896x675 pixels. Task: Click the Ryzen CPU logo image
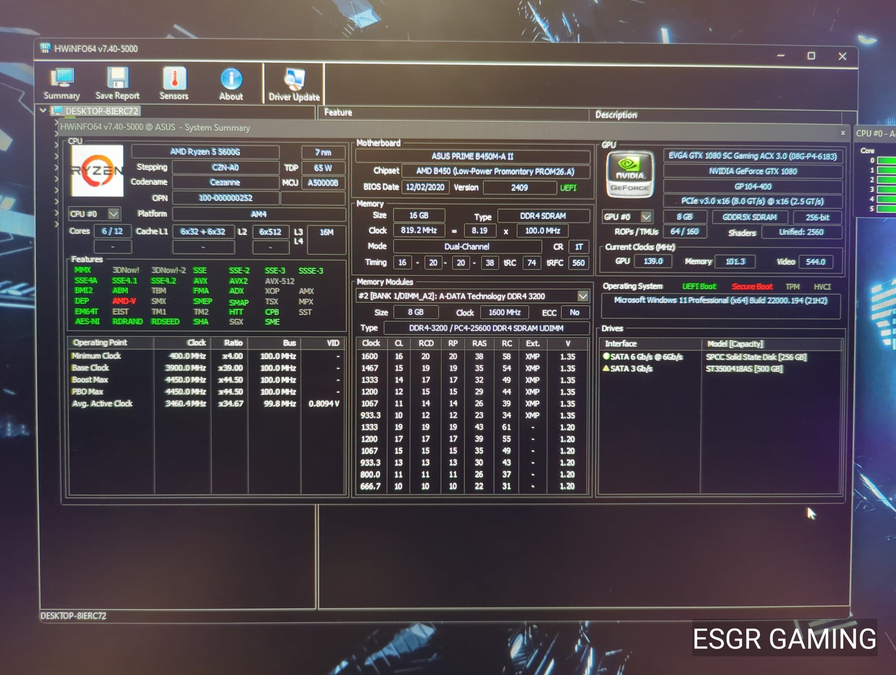[97, 171]
